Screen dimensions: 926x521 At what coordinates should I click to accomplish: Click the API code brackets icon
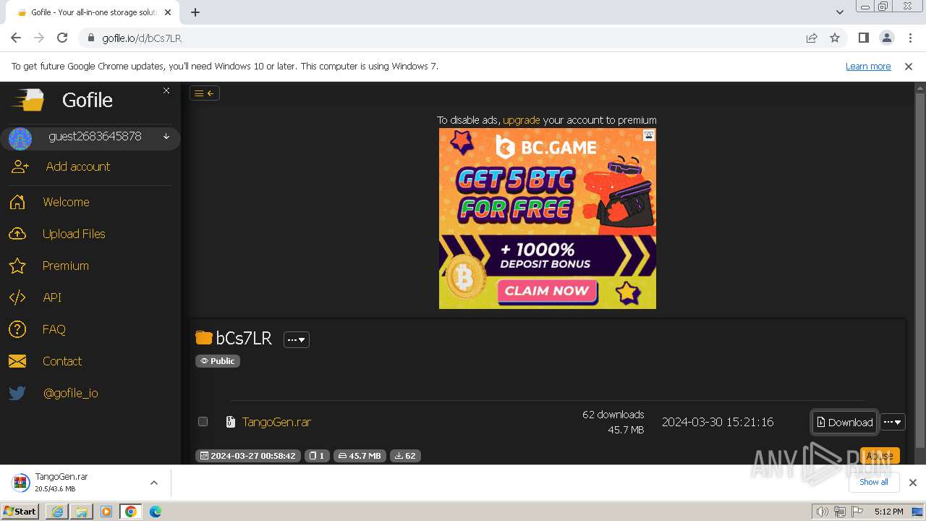17,297
